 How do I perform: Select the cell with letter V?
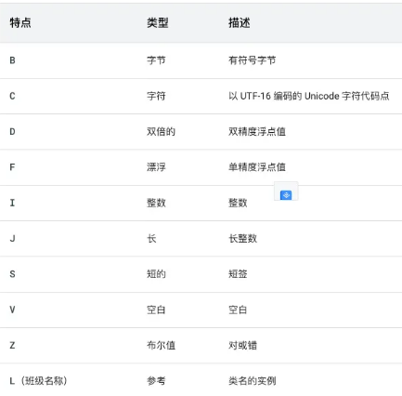pyautogui.click(x=12, y=310)
